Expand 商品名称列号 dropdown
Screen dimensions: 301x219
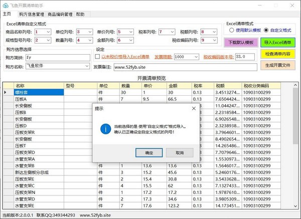49,32
